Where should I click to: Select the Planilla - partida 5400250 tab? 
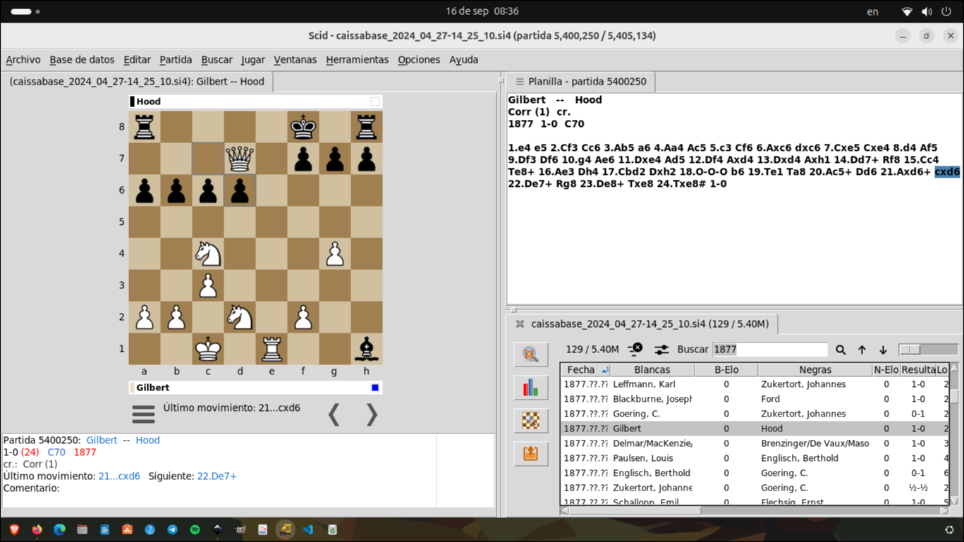[x=580, y=82]
